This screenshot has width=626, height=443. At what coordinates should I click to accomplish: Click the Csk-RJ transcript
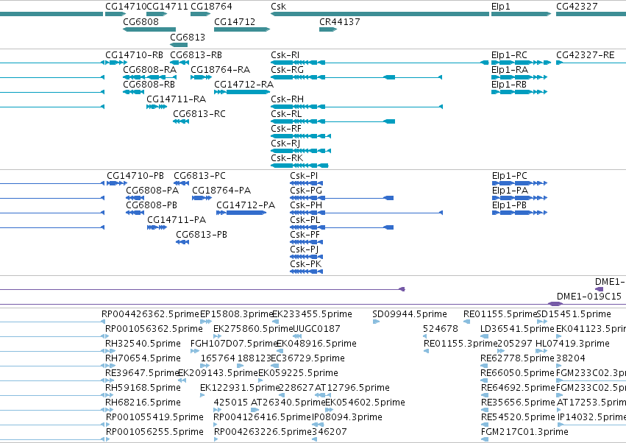(301, 151)
